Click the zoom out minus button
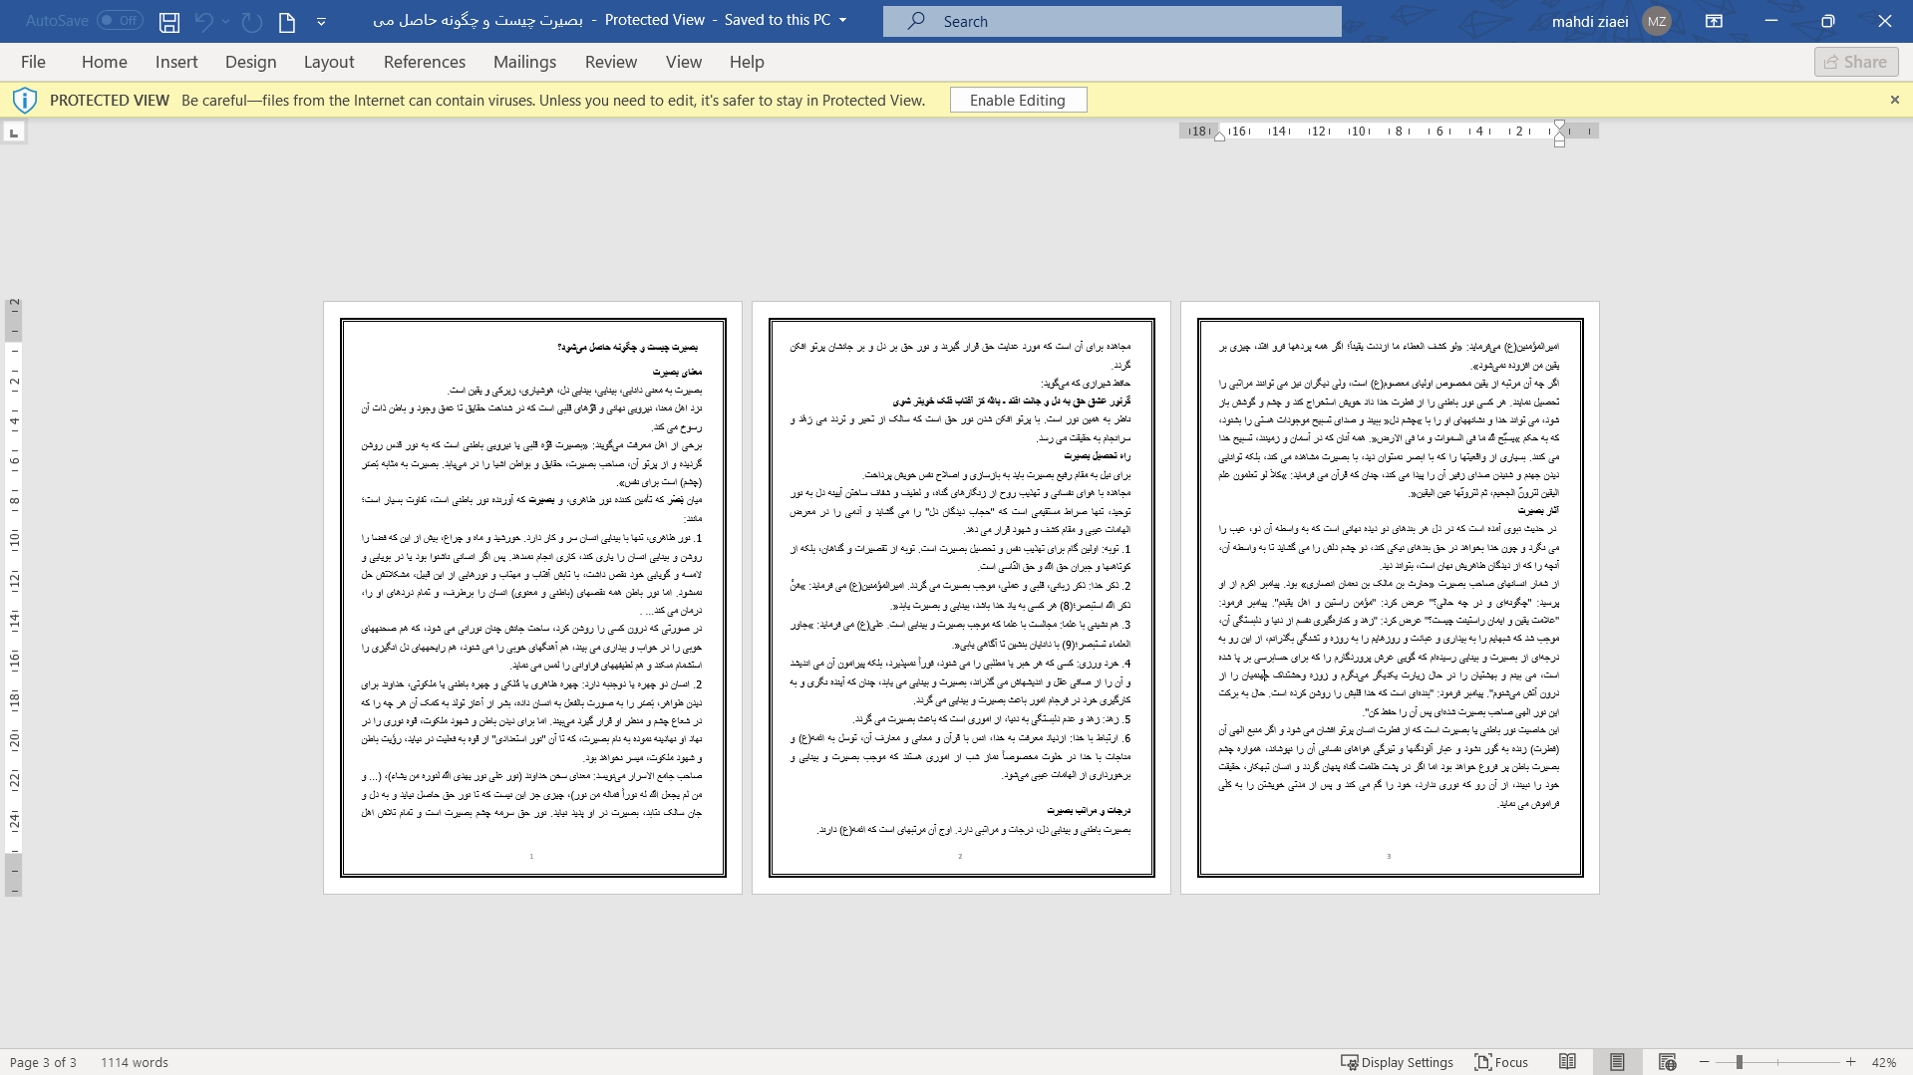The width and height of the screenshot is (1913, 1075). (x=1705, y=1062)
